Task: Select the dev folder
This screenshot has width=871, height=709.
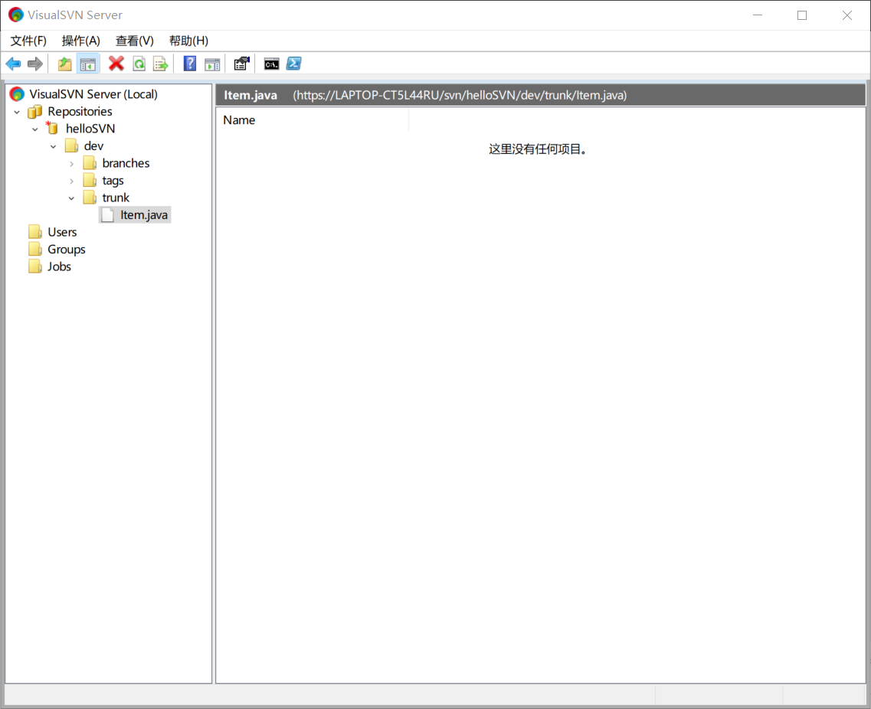Action: coord(94,146)
